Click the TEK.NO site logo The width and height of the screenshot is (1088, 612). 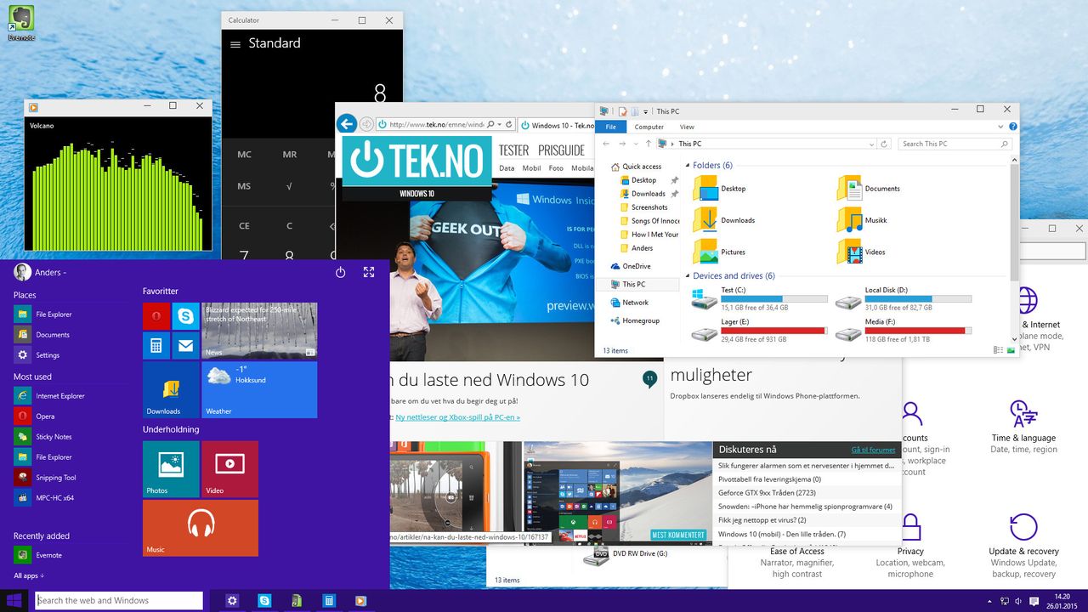(416, 160)
